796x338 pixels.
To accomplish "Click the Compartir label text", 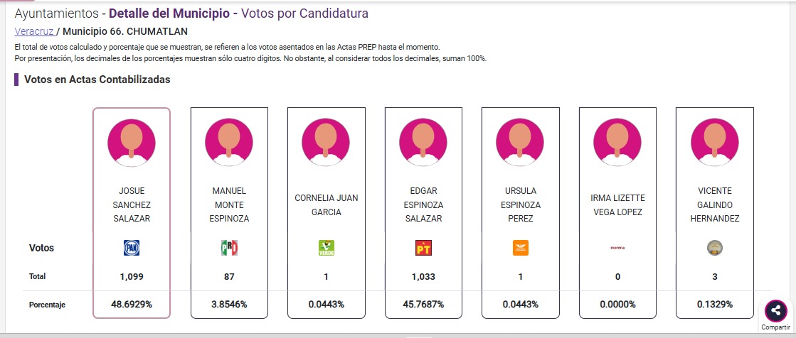I will coord(775,327).
